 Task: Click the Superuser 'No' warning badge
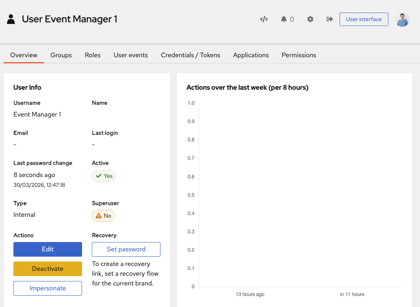[x=103, y=216]
